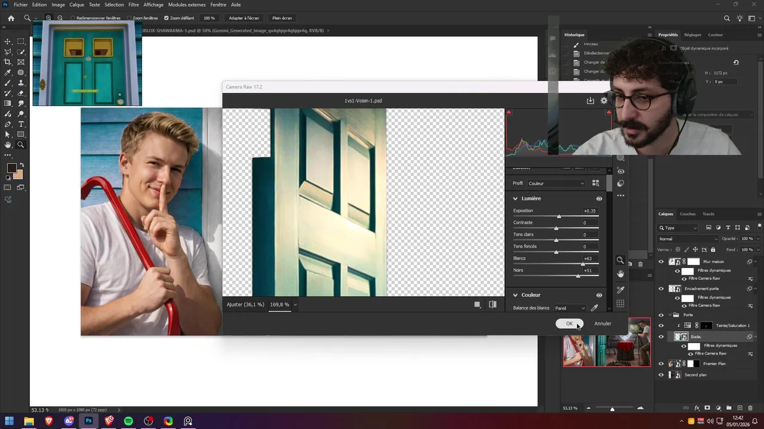This screenshot has width=764, height=429.
Task: Hide the Mur maison layer
Action: click(x=661, y=262)
